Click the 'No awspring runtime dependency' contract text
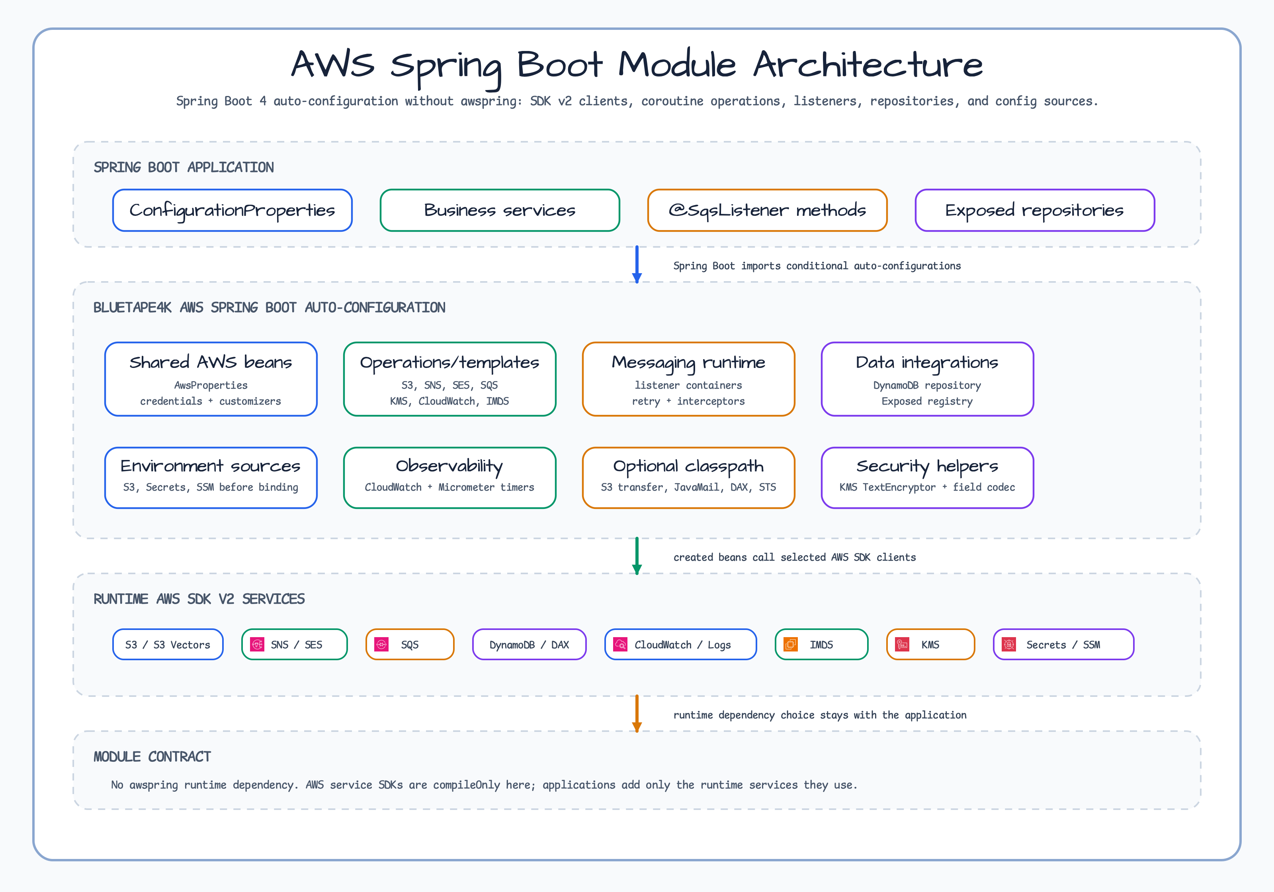The height and width of the screenshot is (892, 1274). tap(484, 785)
